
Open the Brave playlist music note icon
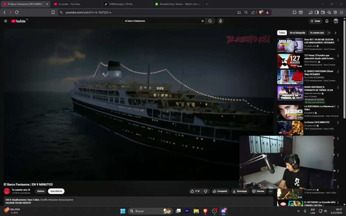(x=311, y=12)
